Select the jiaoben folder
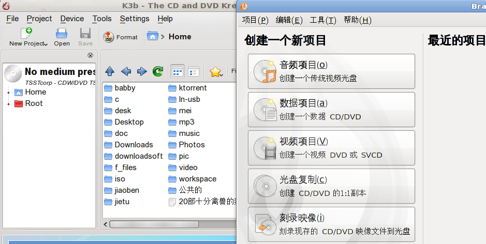The height and width of the screenshot is (244, 486). point(122,190)
